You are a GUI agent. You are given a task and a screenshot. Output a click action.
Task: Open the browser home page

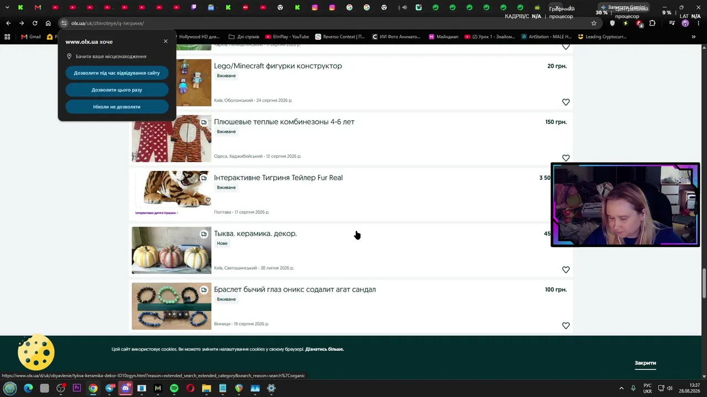(x=48, y=23)
